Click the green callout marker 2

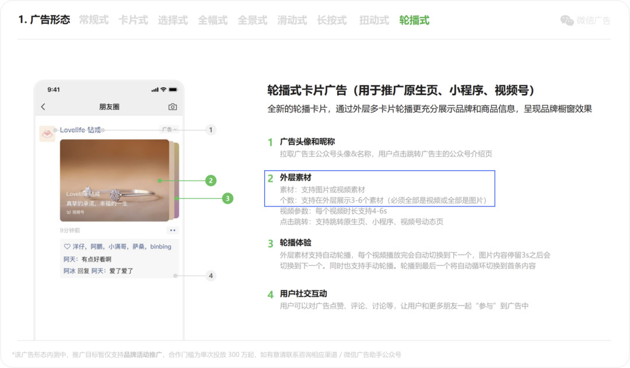pos(211,180)
